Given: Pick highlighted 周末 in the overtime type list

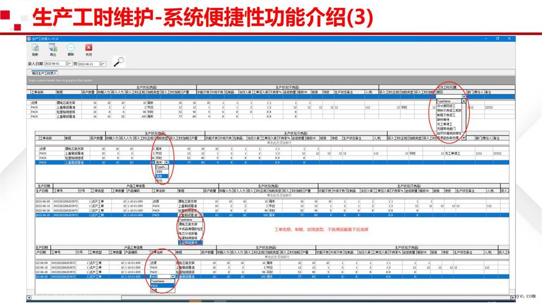Looking at the screenshot, I should [162, 176].
